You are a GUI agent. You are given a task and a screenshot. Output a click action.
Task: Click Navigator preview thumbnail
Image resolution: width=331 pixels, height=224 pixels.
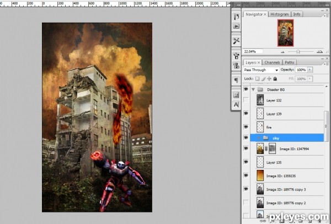[286, 33]
